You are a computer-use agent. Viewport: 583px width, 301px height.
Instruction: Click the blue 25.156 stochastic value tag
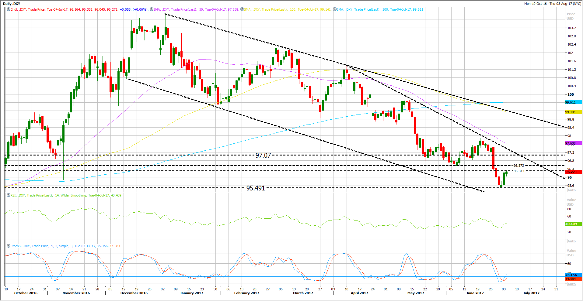point(574,275)
